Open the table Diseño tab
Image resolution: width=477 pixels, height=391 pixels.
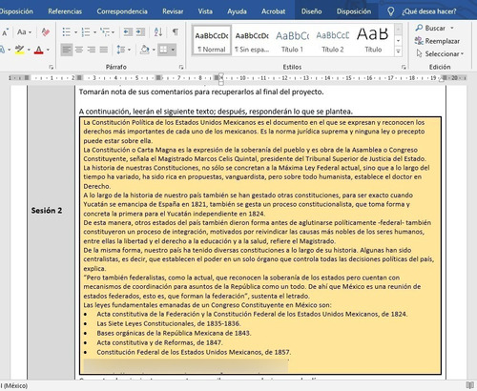[311, 11]
